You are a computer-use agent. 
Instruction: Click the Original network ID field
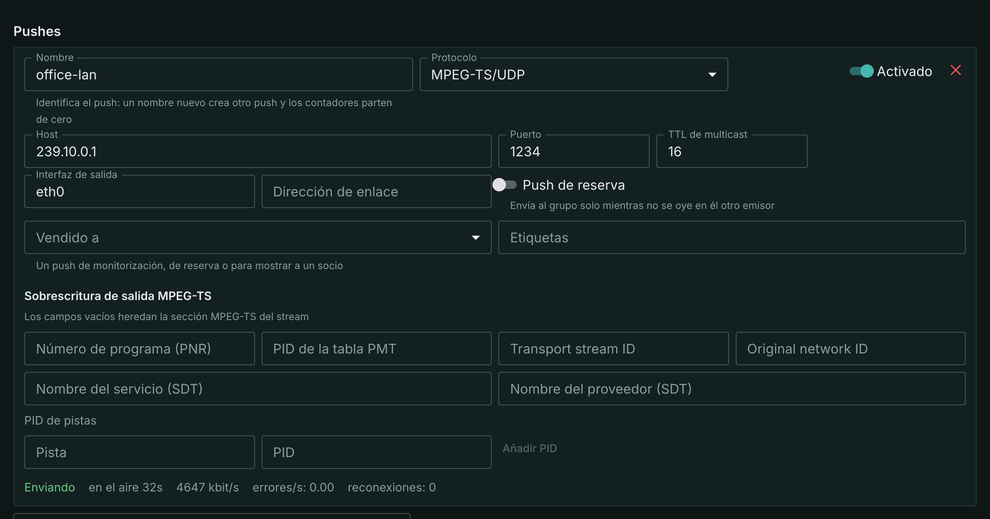850,349
